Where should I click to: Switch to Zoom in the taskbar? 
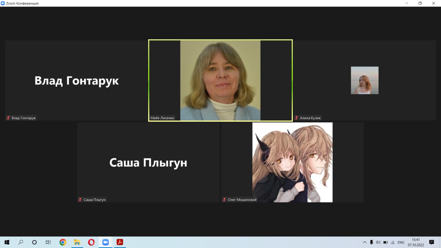[x=105, y=242]
